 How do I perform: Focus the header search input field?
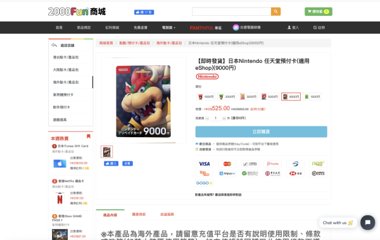(x=231, y=11)
